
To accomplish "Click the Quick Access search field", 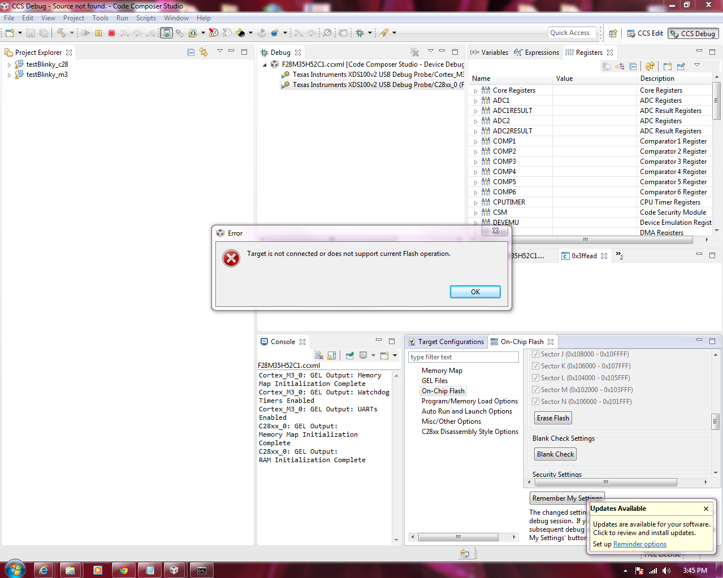I will 573,33.
